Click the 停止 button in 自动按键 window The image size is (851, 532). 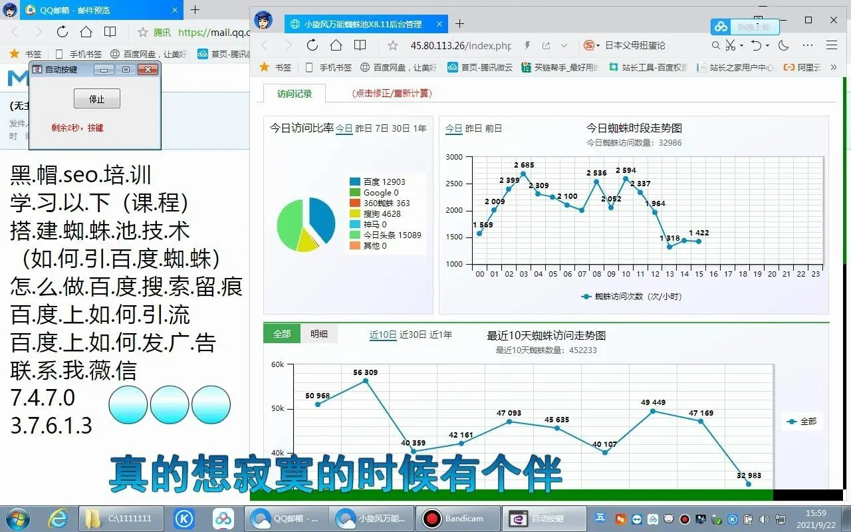pos(96,98)
